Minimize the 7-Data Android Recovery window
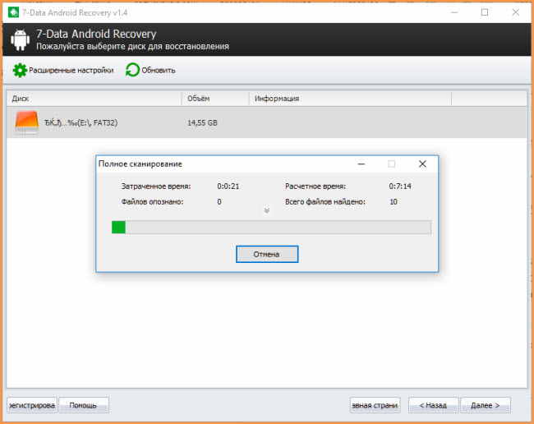This screenshot has height=424, width=534. (x=454, y=12)
